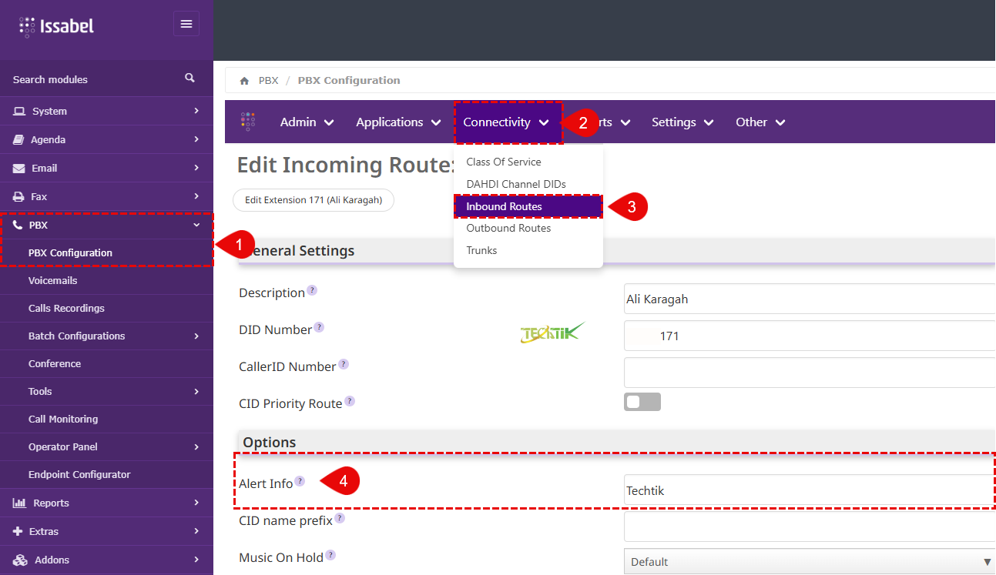Open the Music On Hold dropdown
Image resolution: width=996 pixels, height=575 pixels.
(x=809, y=561)
